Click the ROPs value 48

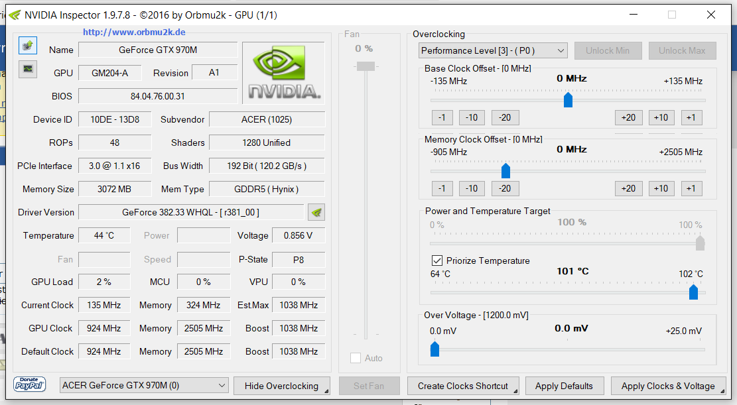[x=115, y=143]
